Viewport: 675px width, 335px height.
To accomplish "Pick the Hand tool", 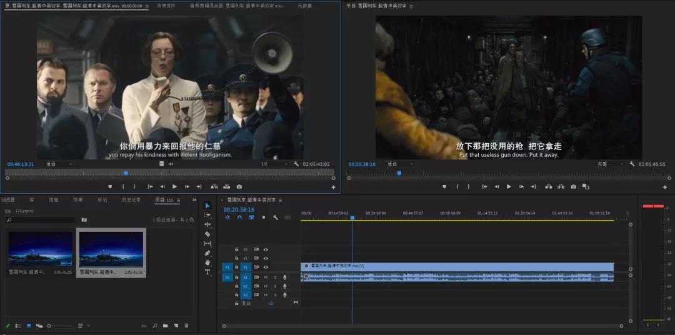I will coord(207,262).
